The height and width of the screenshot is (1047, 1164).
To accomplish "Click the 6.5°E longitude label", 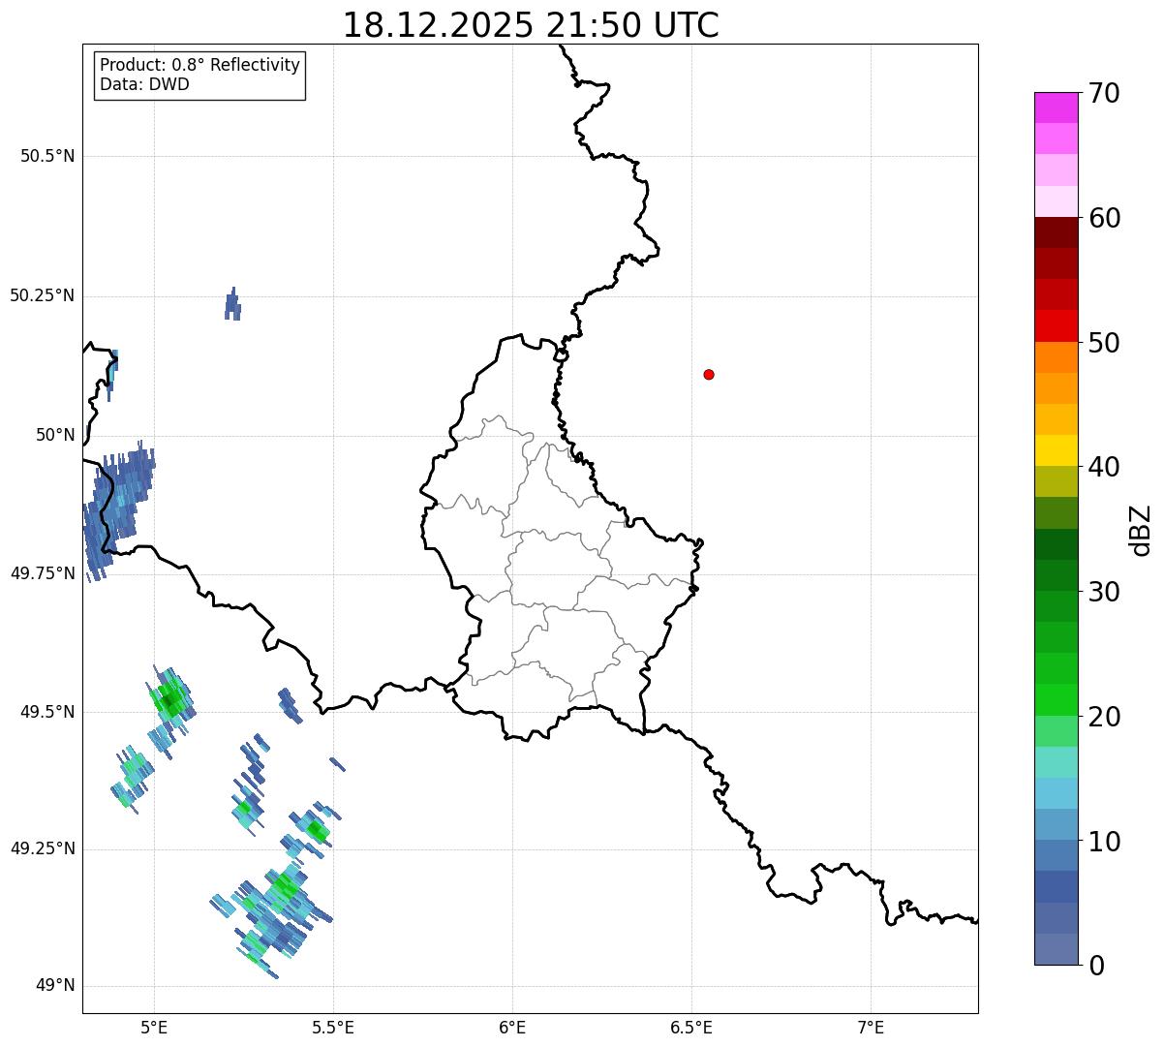I will [691, 1028].
